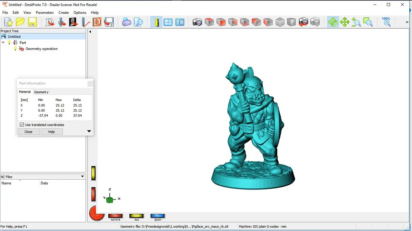Uncheck Use translated coordinates
Image resolution: width=412 pixels, height=231 pixels.
22,125
